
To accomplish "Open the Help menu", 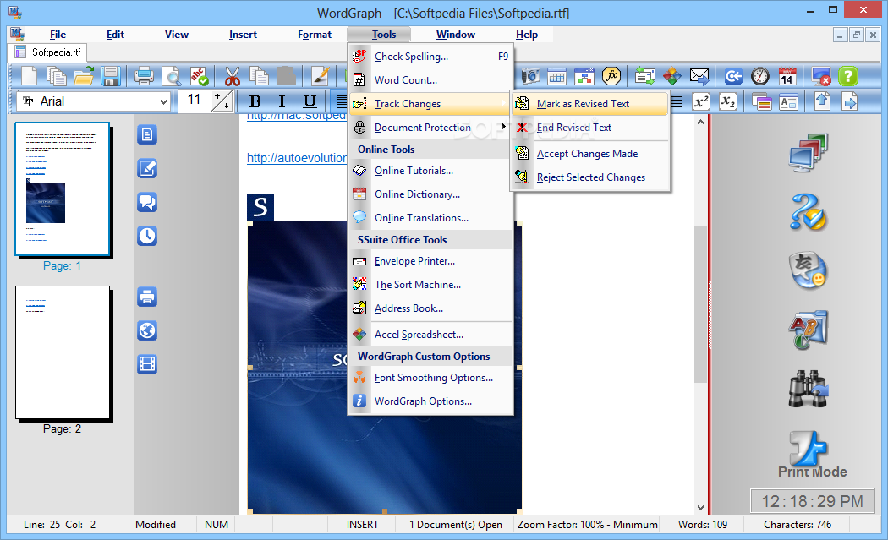I will 527,35.
